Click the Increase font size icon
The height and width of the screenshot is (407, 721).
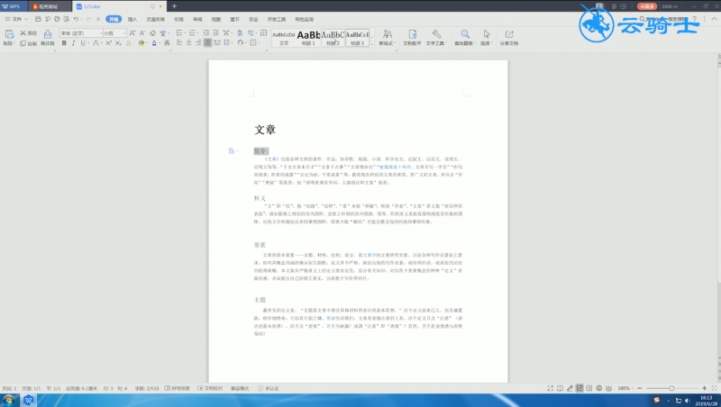(132, 33)
